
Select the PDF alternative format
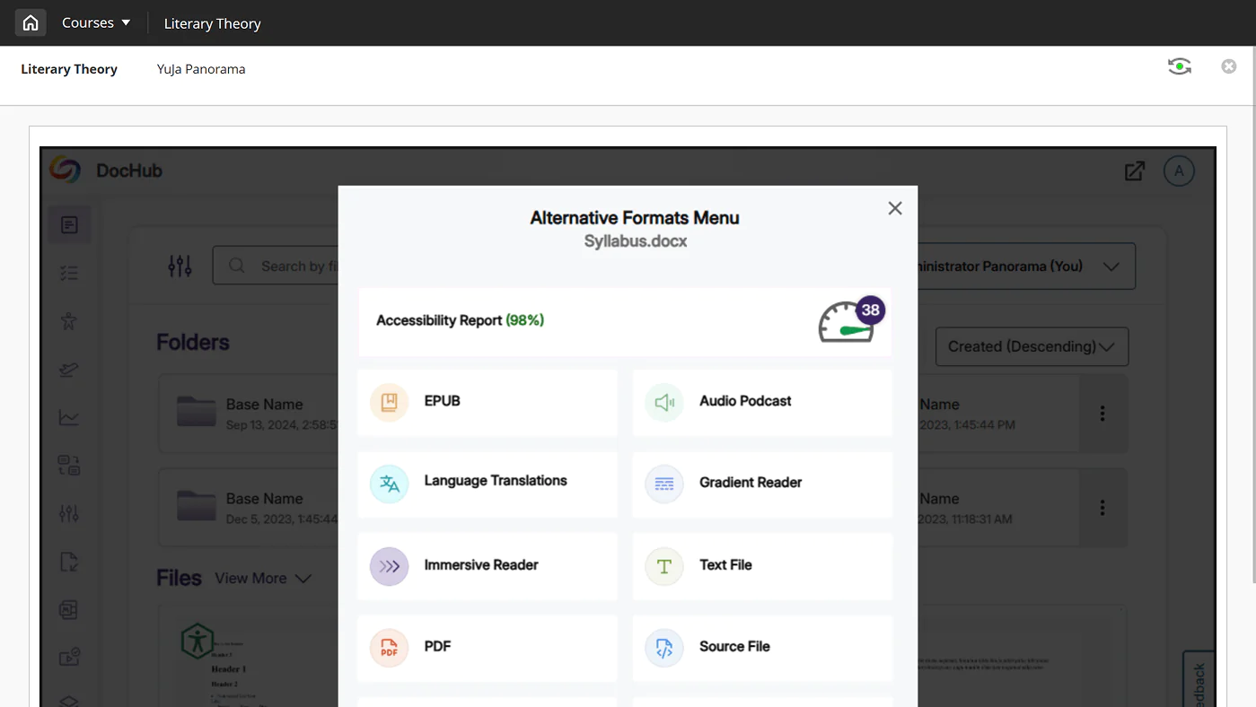pyautogui.click(x=487, y=647)
